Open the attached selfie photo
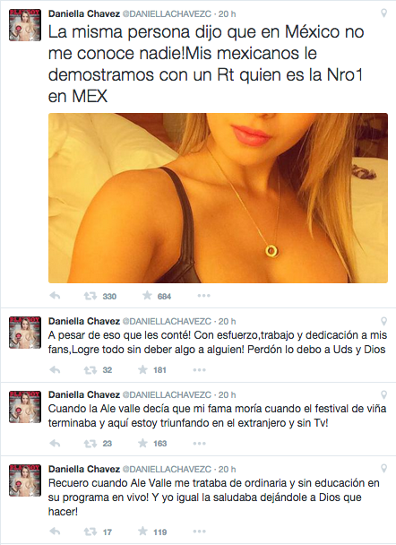Image resolution: width=396 pixels, height=545 pixels. pyautogui.click(x=218, y=198)
